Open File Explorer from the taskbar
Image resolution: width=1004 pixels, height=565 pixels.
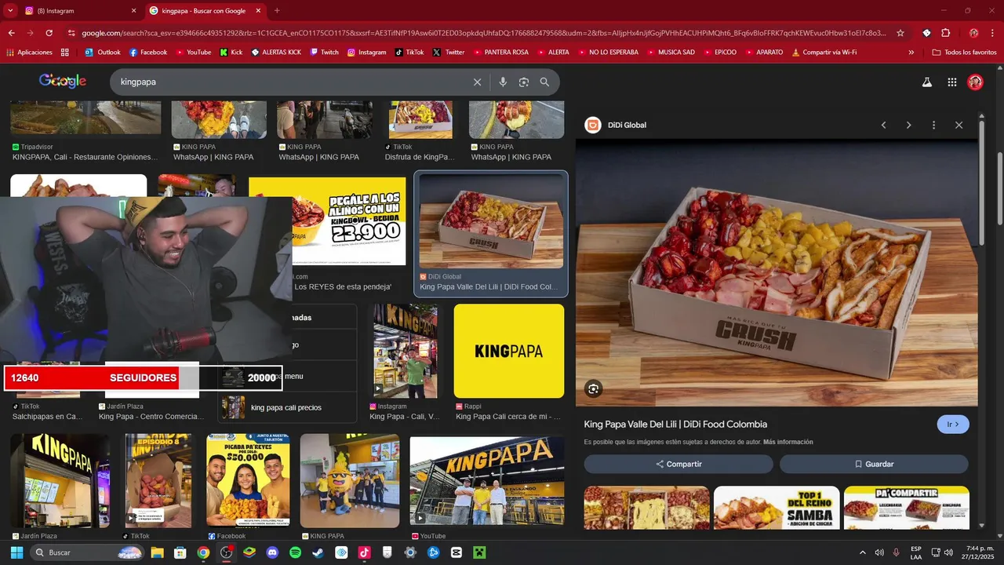pyautogui.click(x=157, y=552)
